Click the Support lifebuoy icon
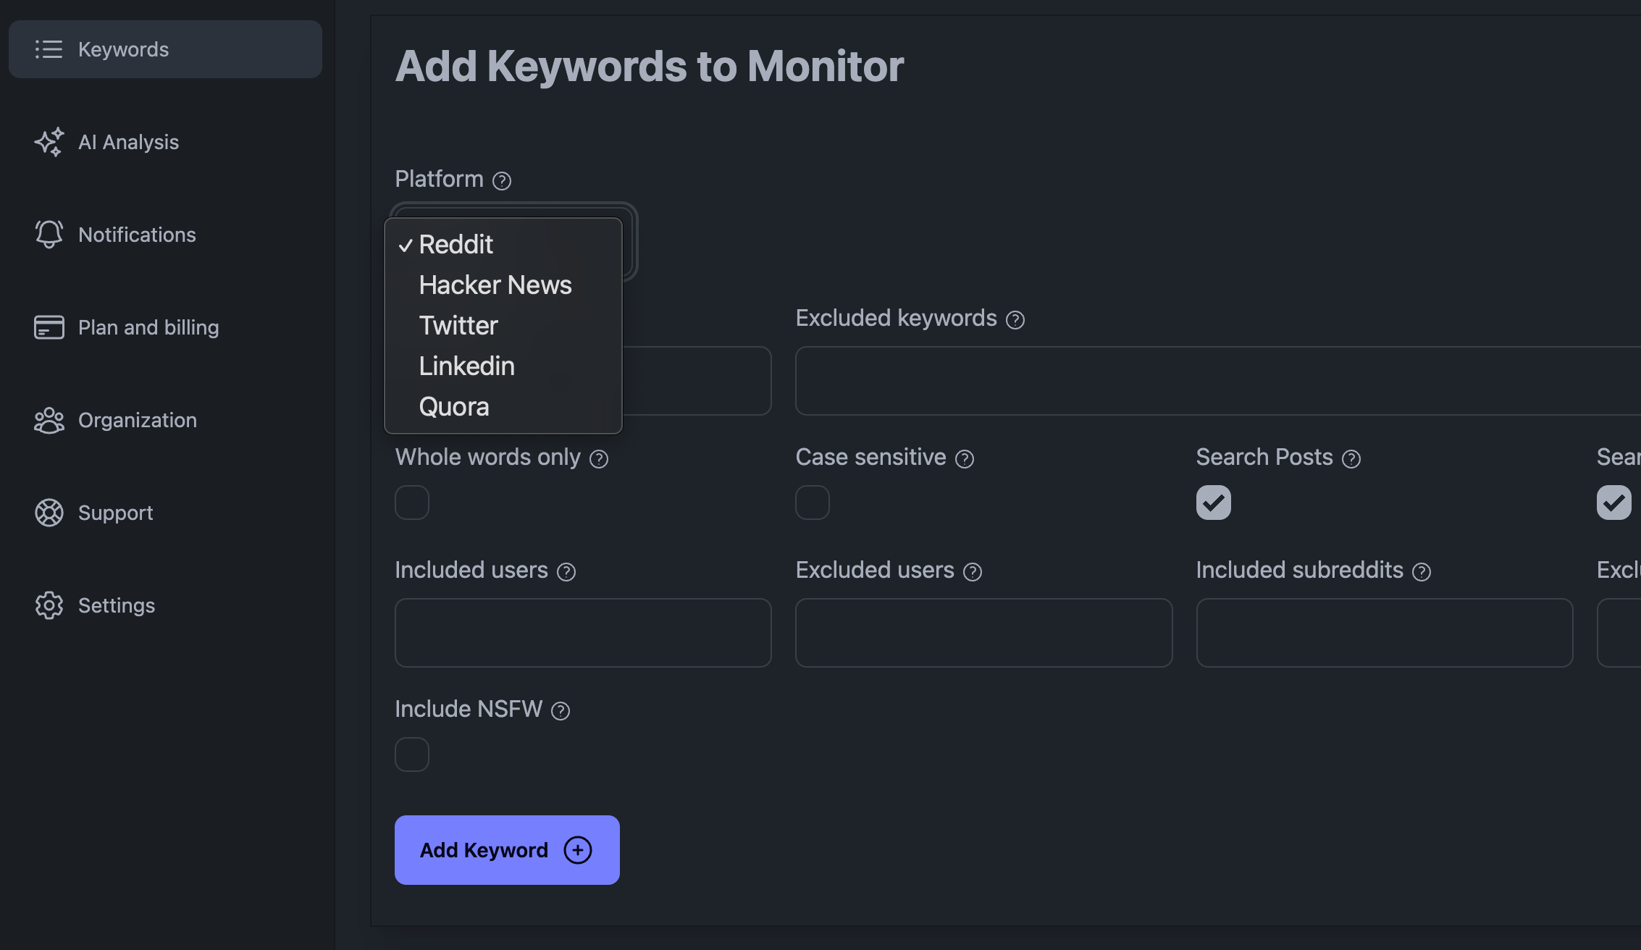The height and width of the screenshot is (950, 1641). [49, 513]
